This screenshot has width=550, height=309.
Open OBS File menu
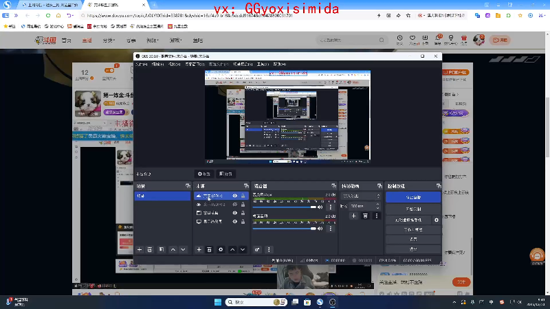coord(141,64)
